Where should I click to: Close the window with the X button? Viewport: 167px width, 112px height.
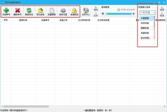164,2
